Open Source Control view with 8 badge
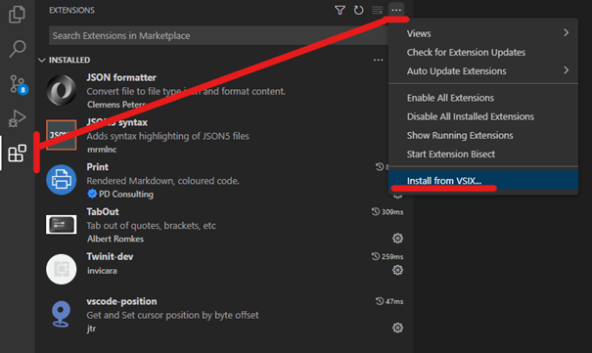 pos(19,84)
